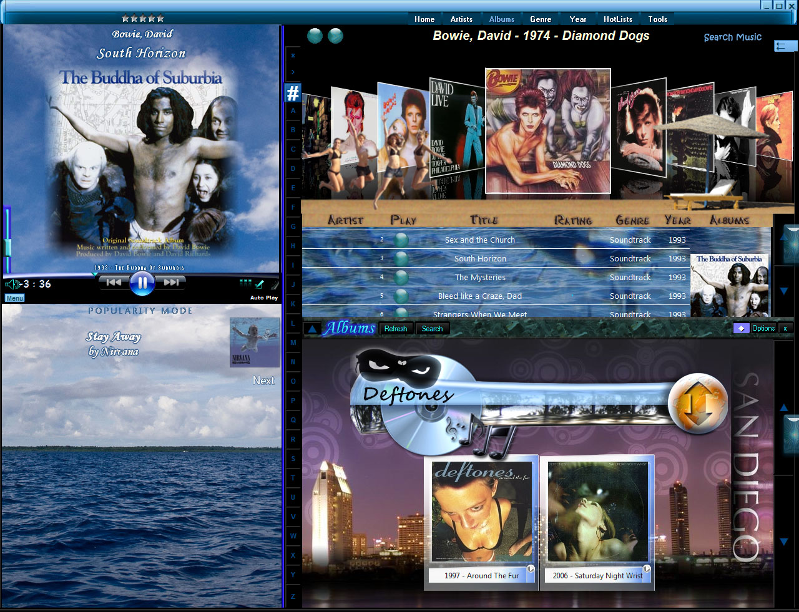Jump to letter S in alphabet bar
The image size is (799, 612).
coord(293,459)
